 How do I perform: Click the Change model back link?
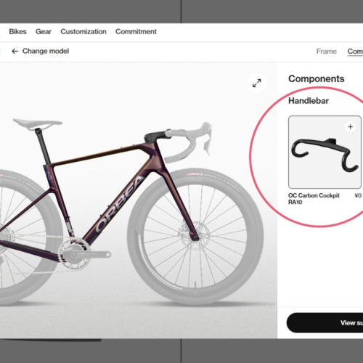[40, 51]
